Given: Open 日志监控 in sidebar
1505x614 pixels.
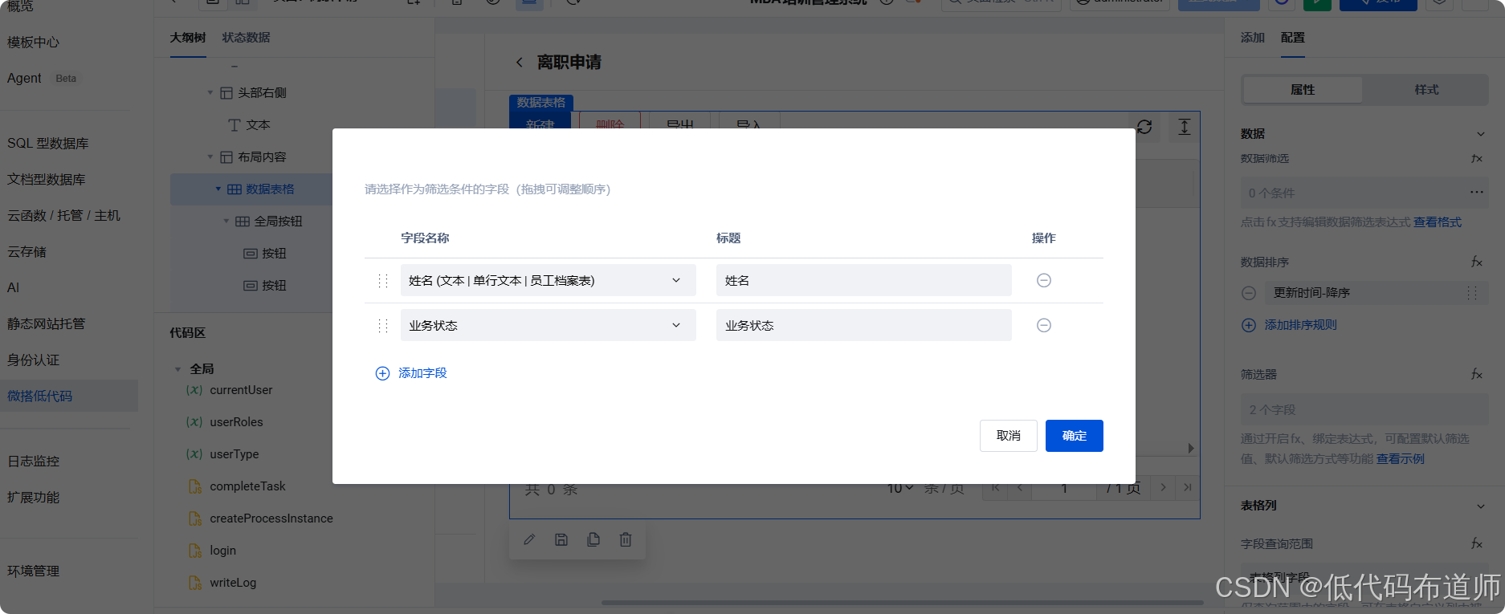Looking at the screenshot, I should 33,462.
